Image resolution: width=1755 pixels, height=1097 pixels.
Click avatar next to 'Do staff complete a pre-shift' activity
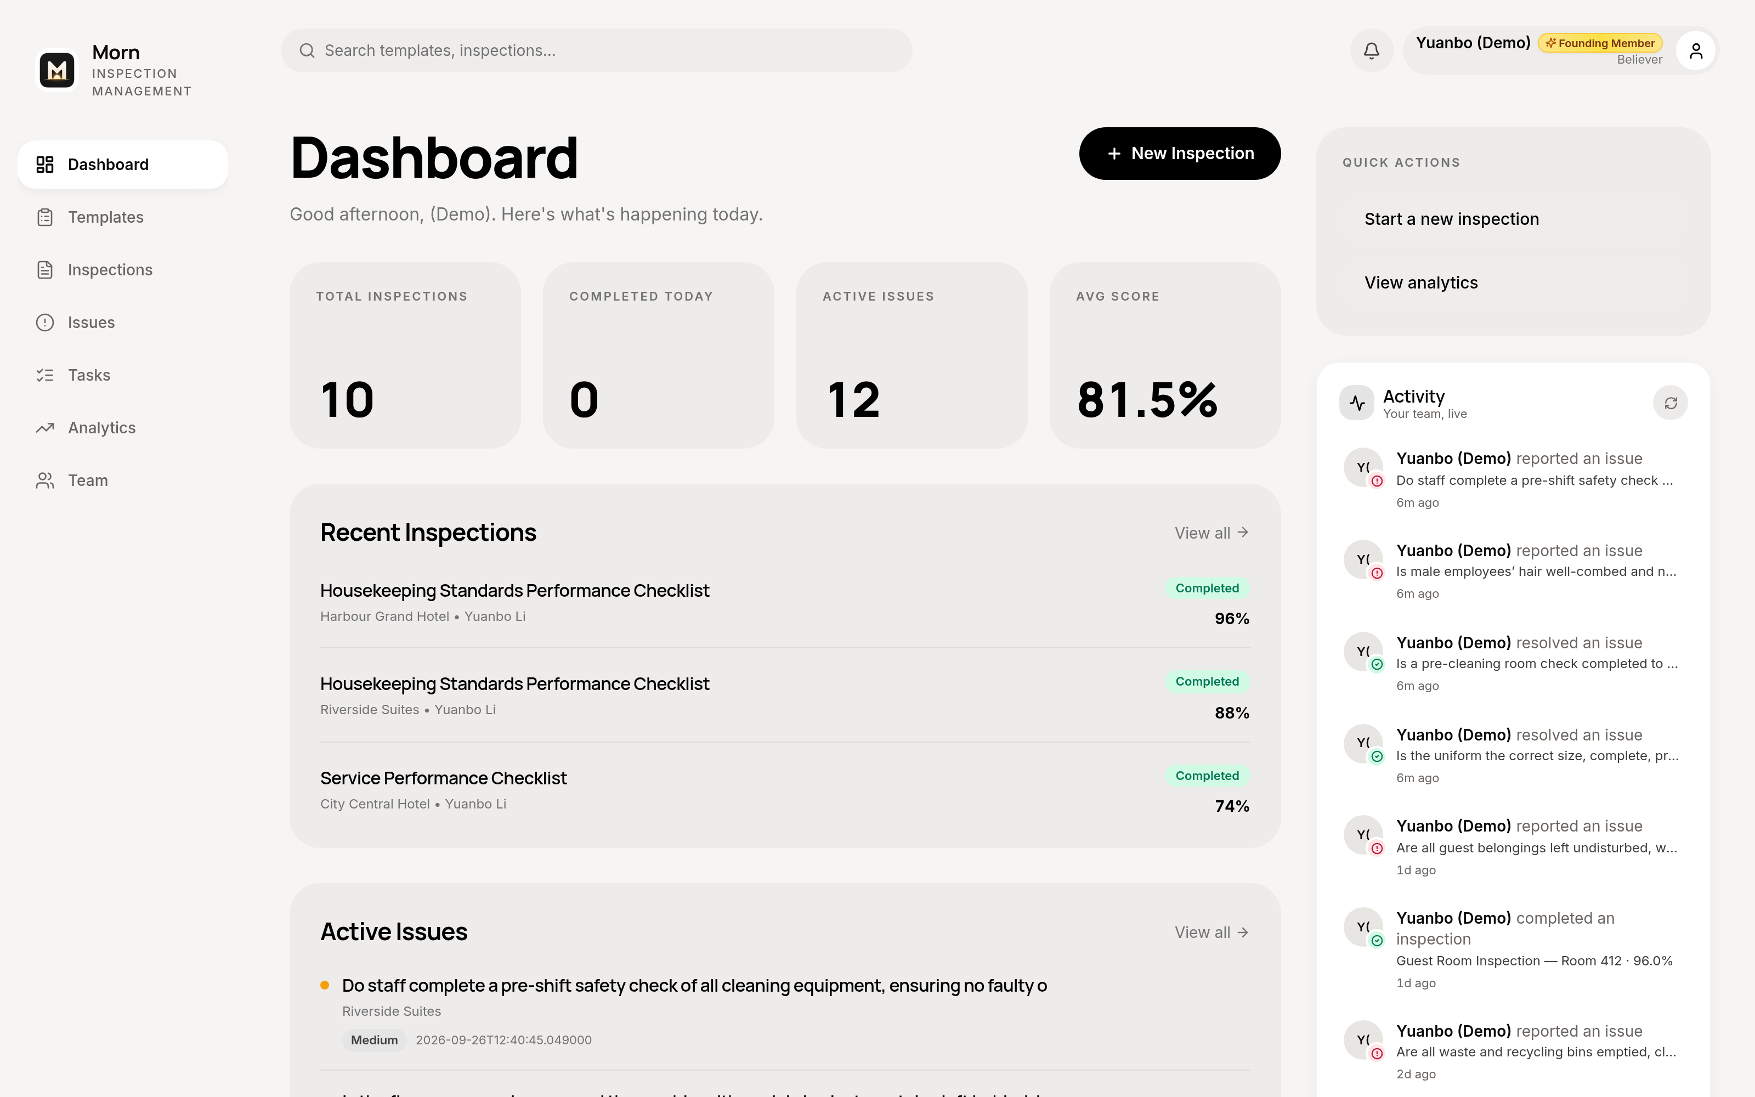(1363, 467)
